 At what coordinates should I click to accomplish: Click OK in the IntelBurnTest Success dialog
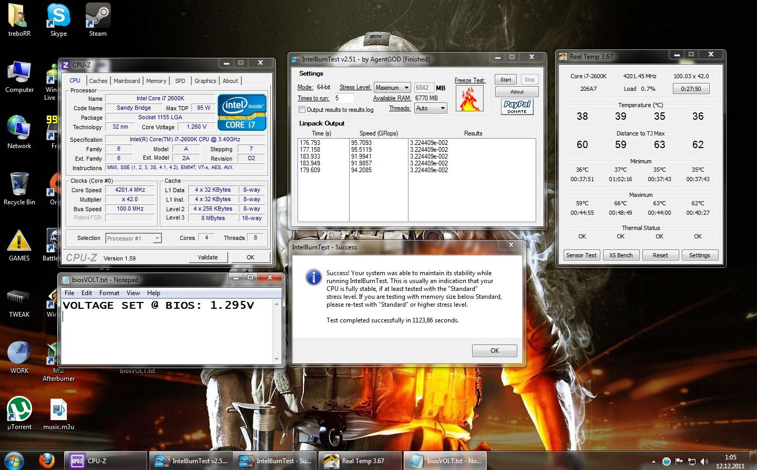click(494, 351)
